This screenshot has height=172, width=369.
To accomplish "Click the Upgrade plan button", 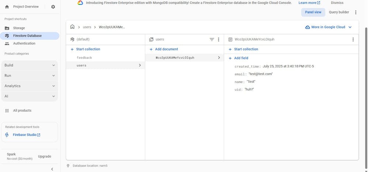I will 45,156.
